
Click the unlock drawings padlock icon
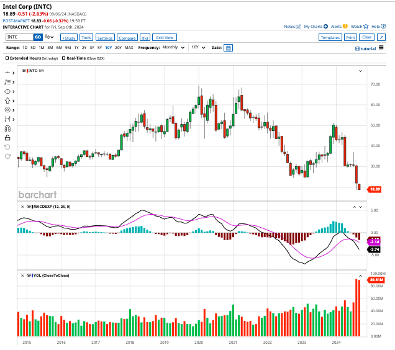tap(7, 138)
